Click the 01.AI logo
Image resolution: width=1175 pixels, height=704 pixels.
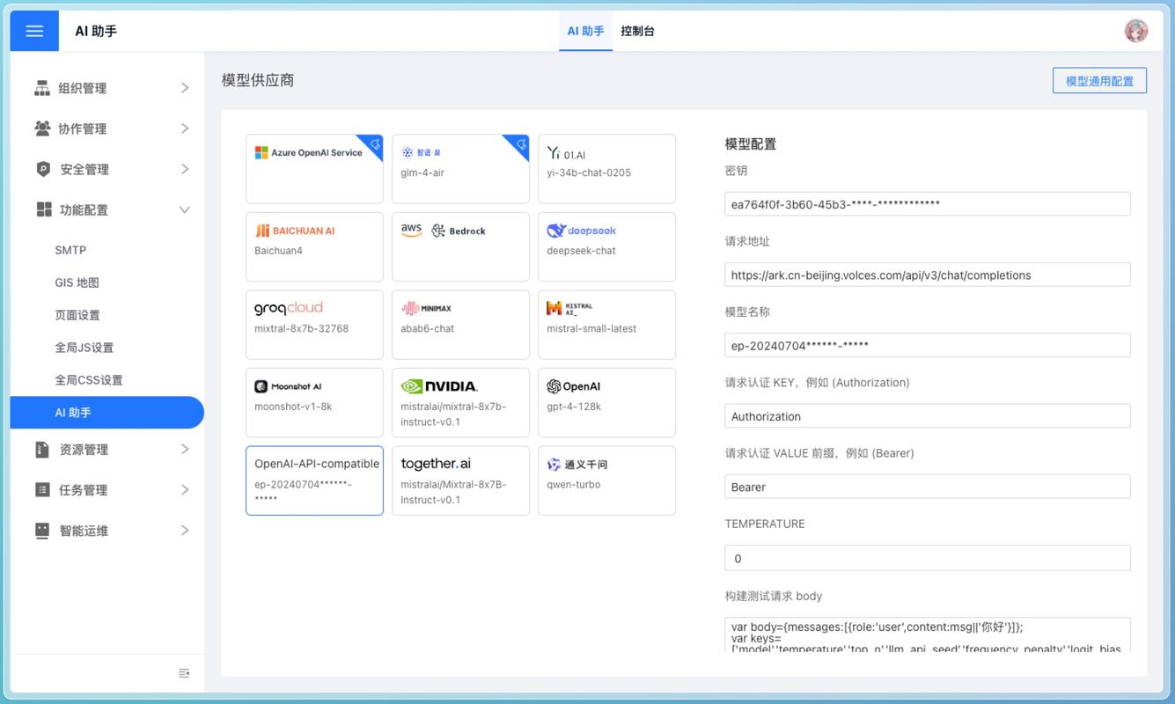[566, 153]
